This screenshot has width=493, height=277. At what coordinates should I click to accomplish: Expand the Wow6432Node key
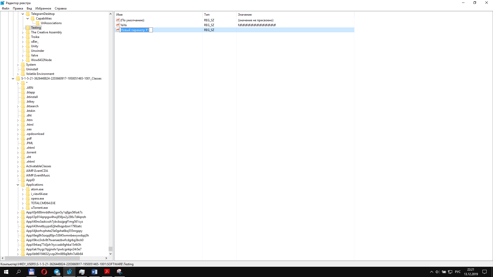23,60
